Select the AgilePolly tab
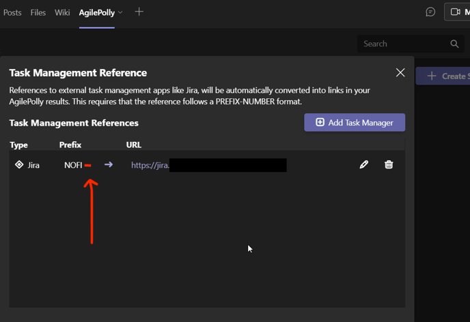The image size is (470, 322). (97, 12)
